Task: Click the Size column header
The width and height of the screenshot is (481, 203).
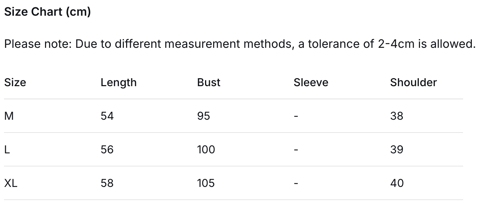Action: [x=15, y=83]
